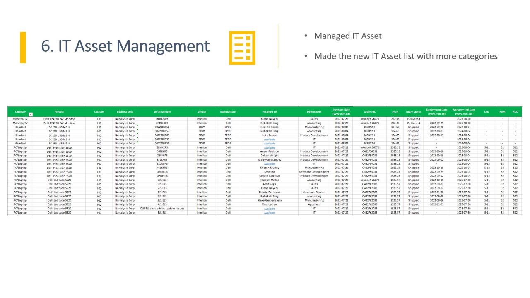Viewport: 530px width, 298px height.
Task: Select assigned name 'Martin Berberov'
Action: pyautogui.click(x=270, y=192)
